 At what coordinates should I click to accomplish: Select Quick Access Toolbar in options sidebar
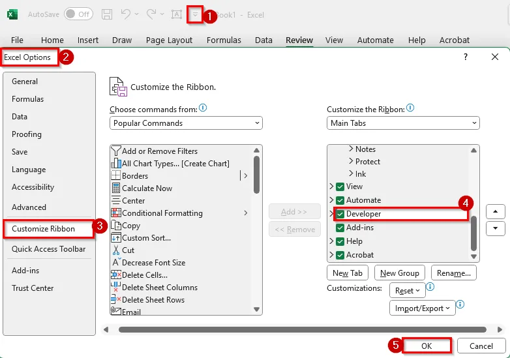[48, 249]
